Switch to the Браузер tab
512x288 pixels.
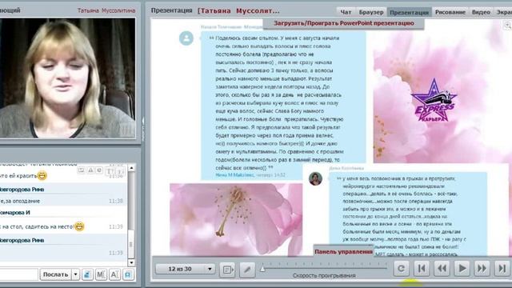point(371,12)
